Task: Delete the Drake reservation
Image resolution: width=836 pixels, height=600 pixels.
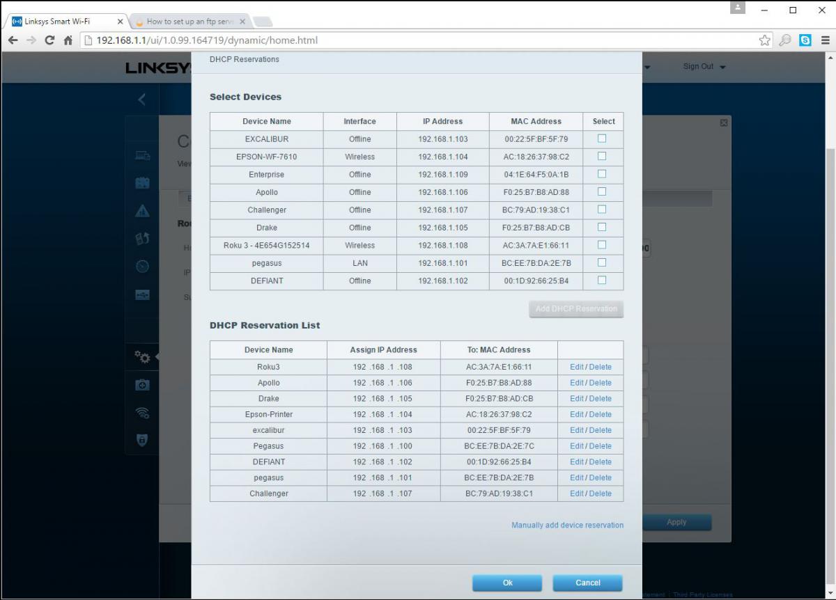Action: click(x=600, y=399)
